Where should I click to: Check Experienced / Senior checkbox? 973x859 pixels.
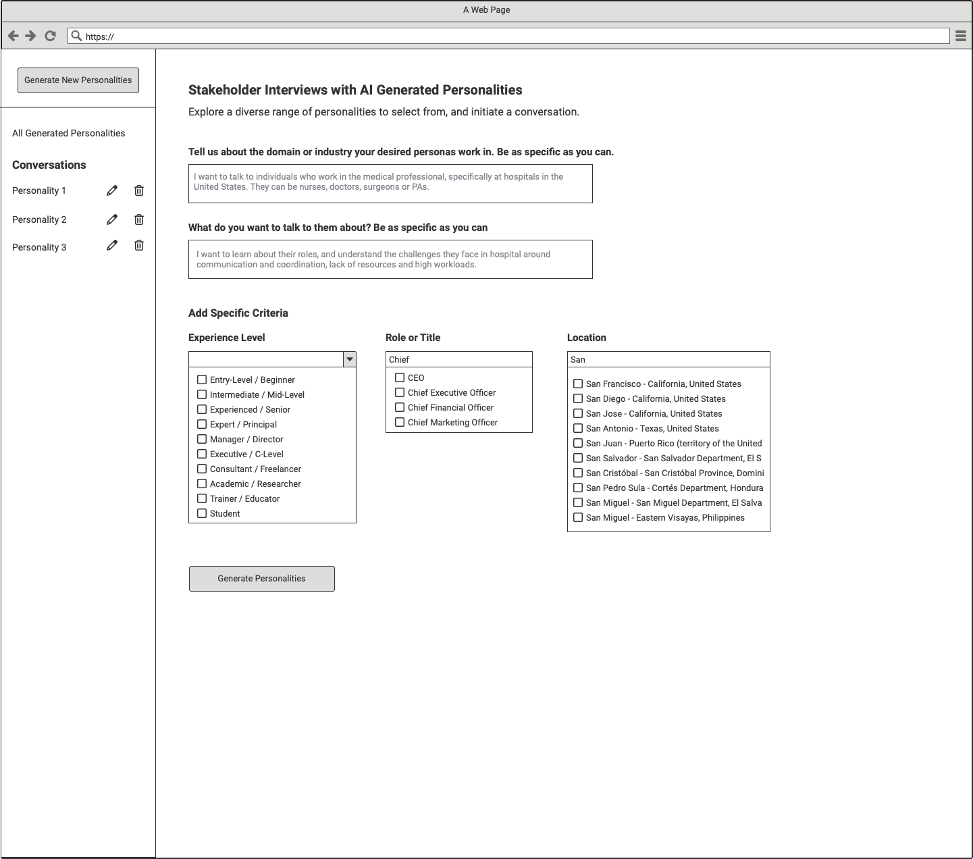pos(202,409)
